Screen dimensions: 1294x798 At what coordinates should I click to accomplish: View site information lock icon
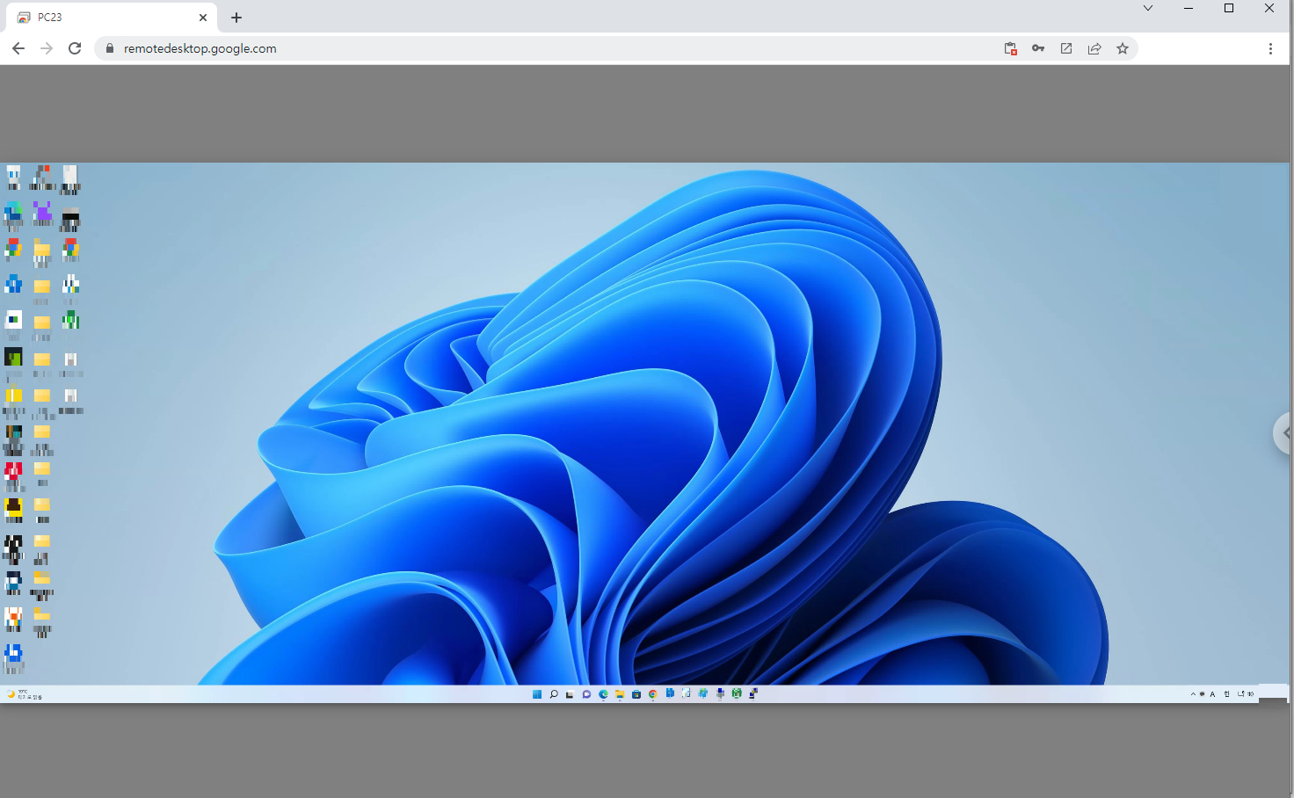click(x=110, y=48)
